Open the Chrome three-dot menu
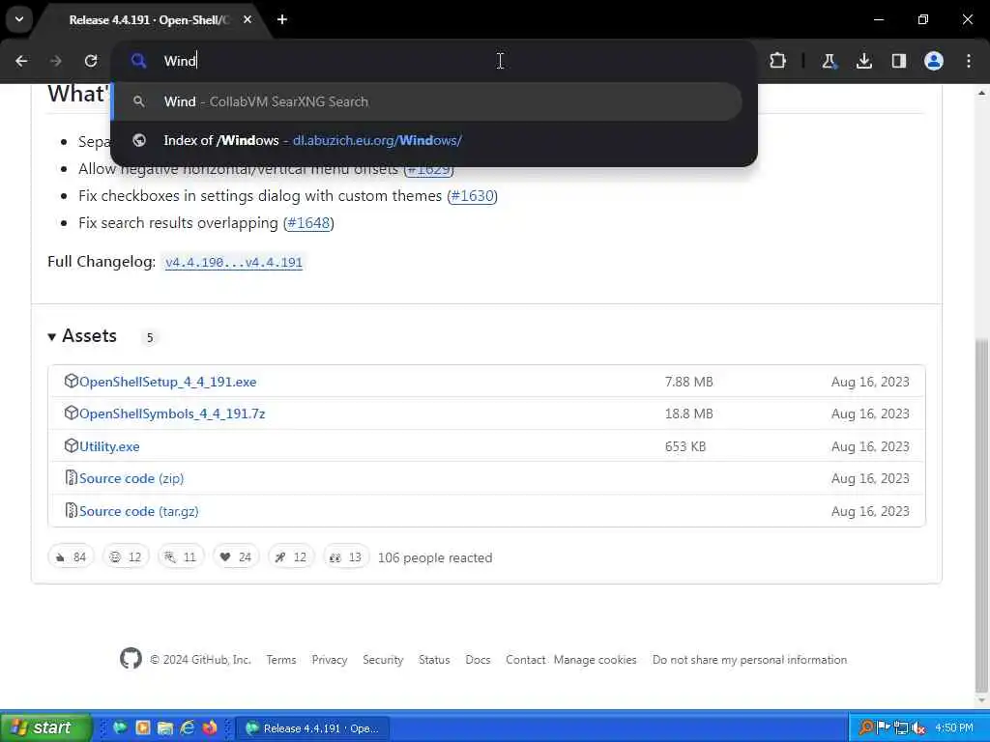The height and width of the screenshot is (742, 990). (x=969, y=61)
